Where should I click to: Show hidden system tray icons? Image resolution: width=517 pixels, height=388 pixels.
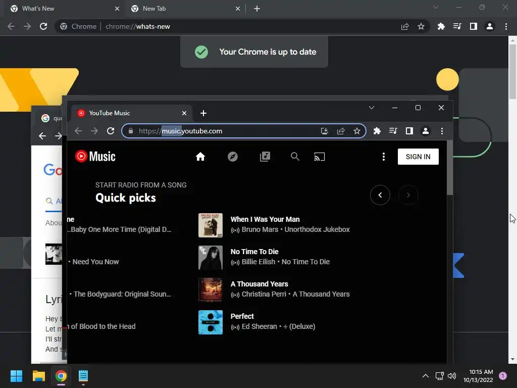coord(425,376)
